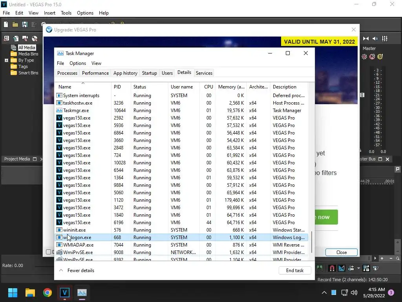402x302 pixels.
Task: Click the timeline marker flag icon
Action: 397,169
